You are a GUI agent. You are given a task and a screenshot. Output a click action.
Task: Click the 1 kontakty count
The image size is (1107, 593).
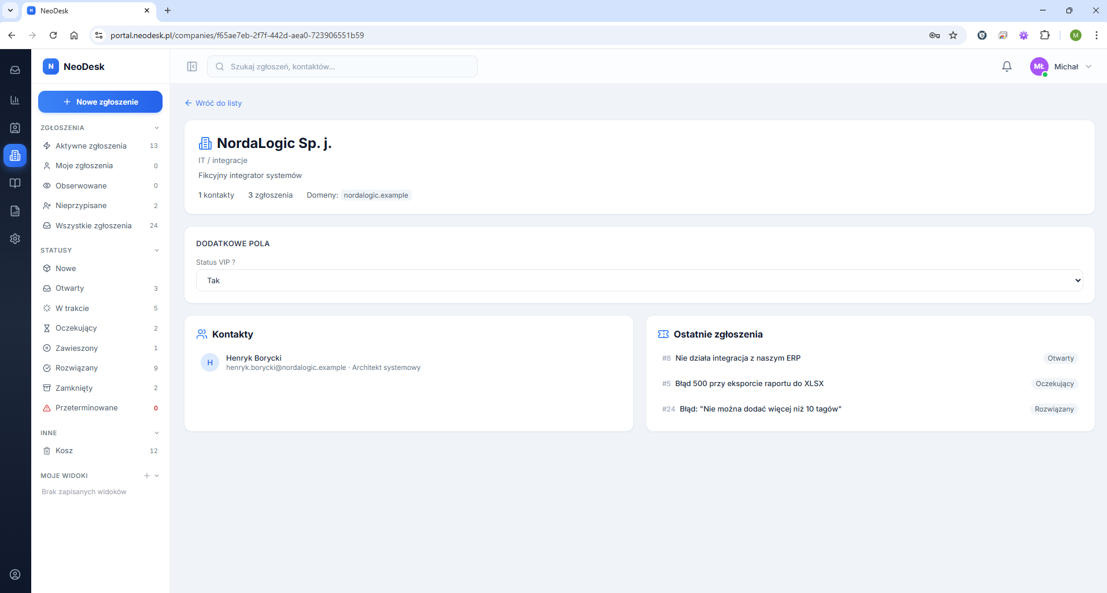(x=216, y=195)
